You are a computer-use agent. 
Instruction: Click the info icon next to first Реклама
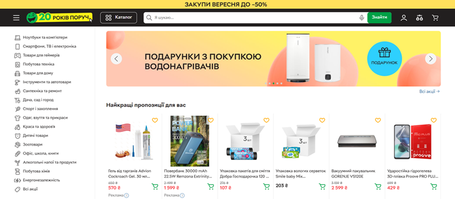pyautogui.click(x=126, y=196)
